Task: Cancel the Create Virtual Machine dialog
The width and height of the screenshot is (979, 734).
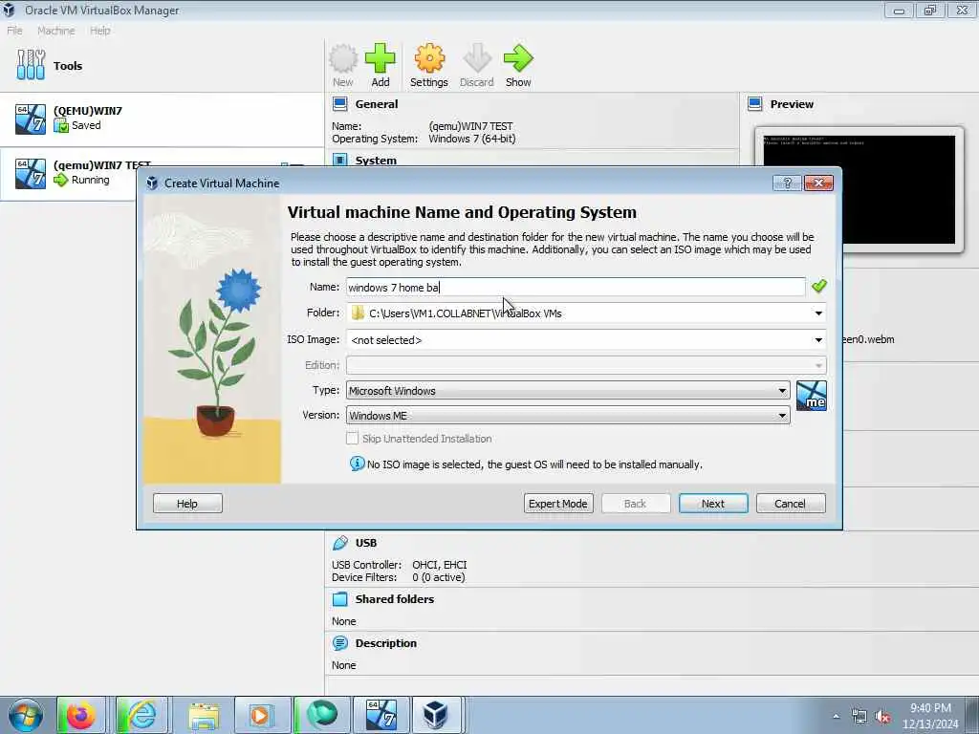Action: (x=791, y=503)
